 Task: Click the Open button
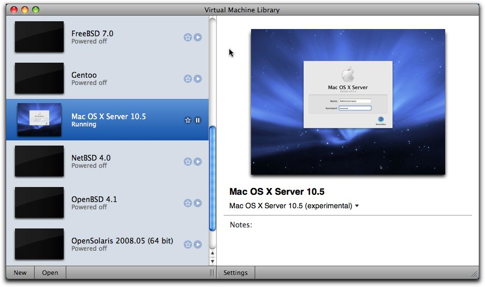pos(50,273)
